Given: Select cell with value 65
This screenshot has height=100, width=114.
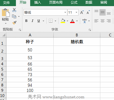Looking at the screenshot, I should pos(30,69).
